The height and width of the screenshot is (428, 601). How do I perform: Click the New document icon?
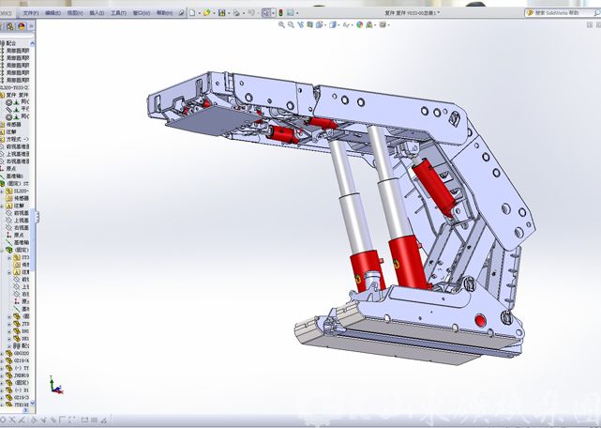click(x=192, y=13)
